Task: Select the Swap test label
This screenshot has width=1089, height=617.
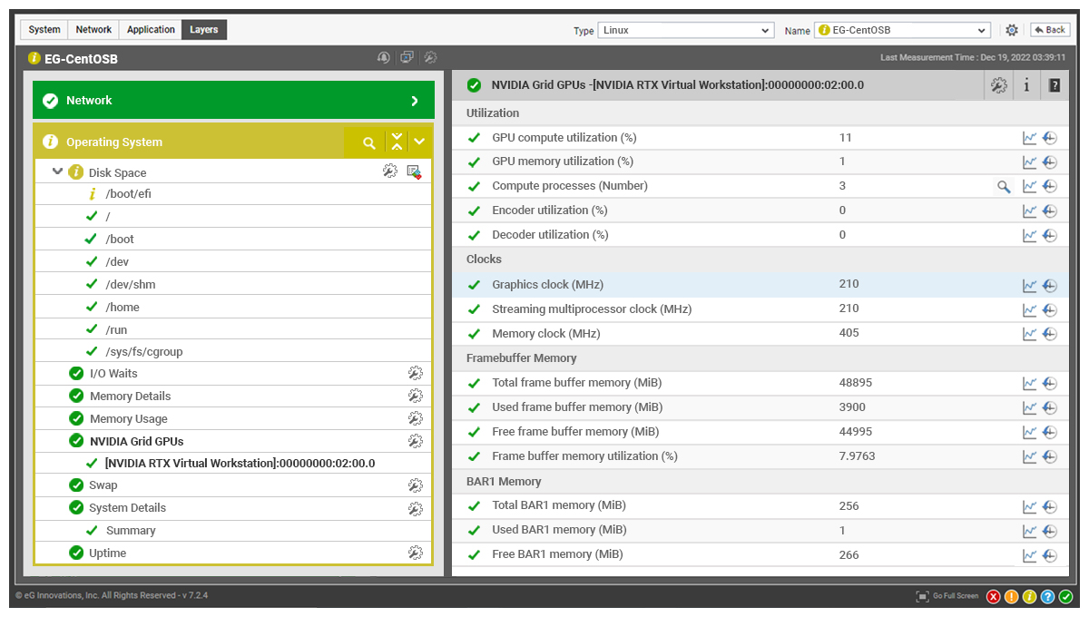Action: [x=103, y=485]
